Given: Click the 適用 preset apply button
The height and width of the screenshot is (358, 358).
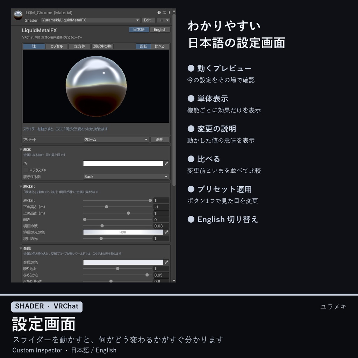Looking at the screenshot, I should click(x=159, y=139).
